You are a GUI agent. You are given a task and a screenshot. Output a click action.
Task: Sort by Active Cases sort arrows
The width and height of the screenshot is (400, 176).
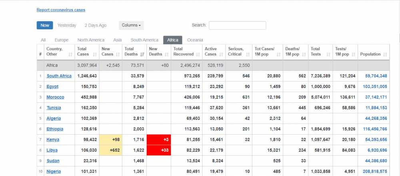(x=220, y=54)
